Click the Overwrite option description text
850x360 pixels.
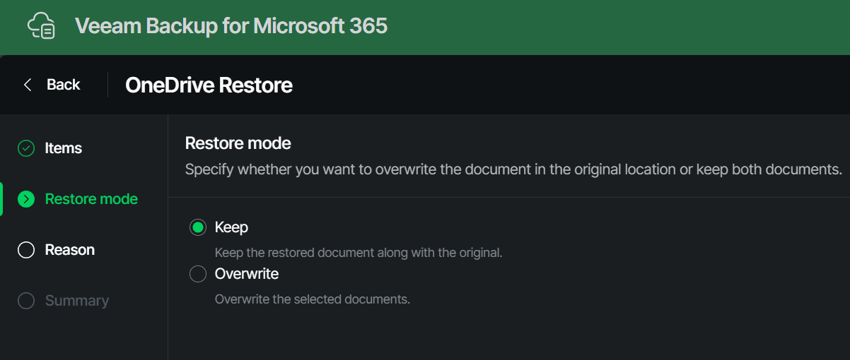coord(313,299)
